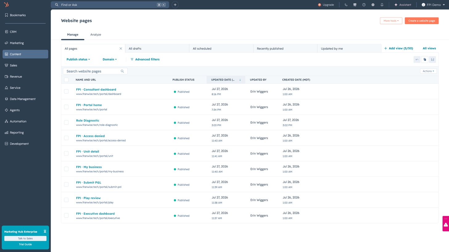Click the Find or Ask search bar
Viewport: 449px width, 252px height.
click(110, 5)
